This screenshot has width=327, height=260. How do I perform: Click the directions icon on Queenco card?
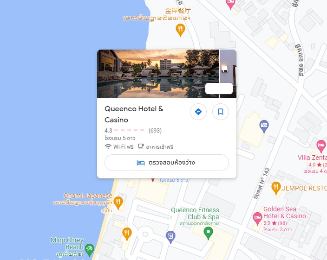tap(198, 112)
